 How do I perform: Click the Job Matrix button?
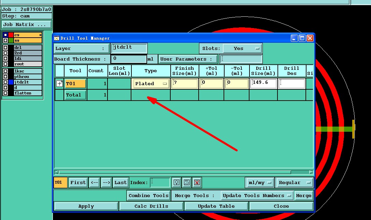pyautogui.click(x=27, y=24)
